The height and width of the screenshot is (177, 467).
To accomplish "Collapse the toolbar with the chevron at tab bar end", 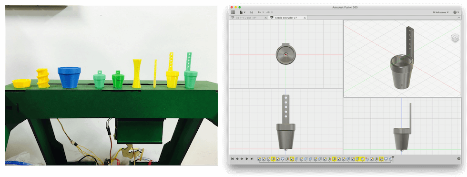I will [458, 18].
